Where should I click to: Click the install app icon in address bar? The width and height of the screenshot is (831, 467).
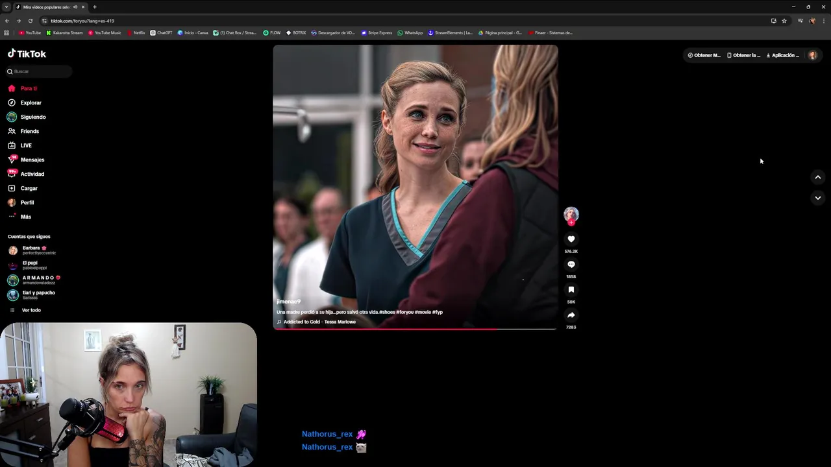click(773, 21)
